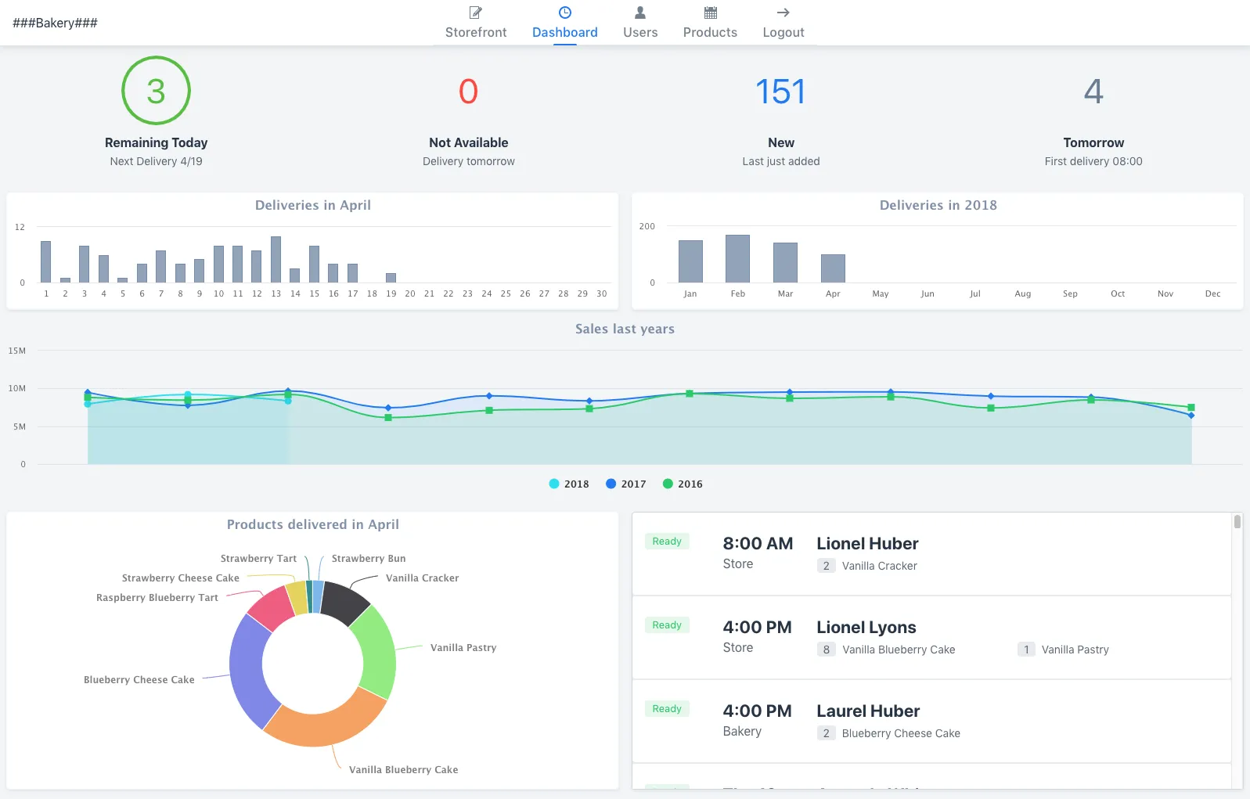Click the Feb bar in Deliveries in 2018
1250x799 pixels.
click(x=737, y=258)
